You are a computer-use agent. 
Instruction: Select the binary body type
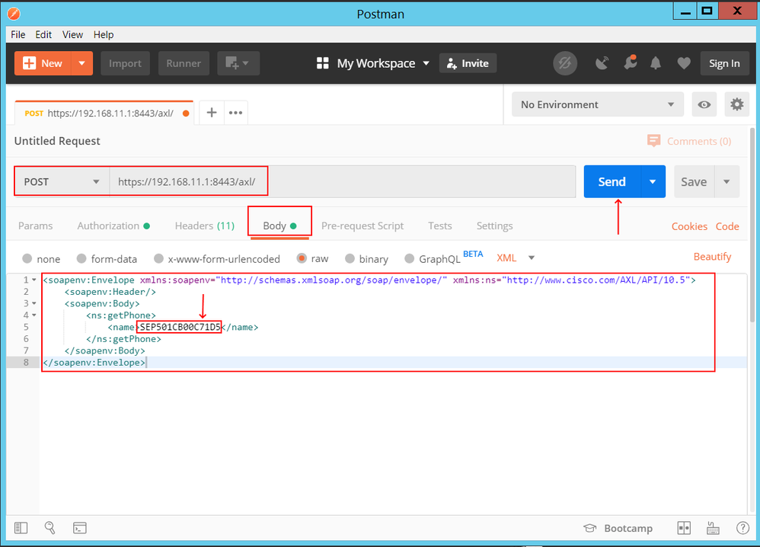coord(350,258)
